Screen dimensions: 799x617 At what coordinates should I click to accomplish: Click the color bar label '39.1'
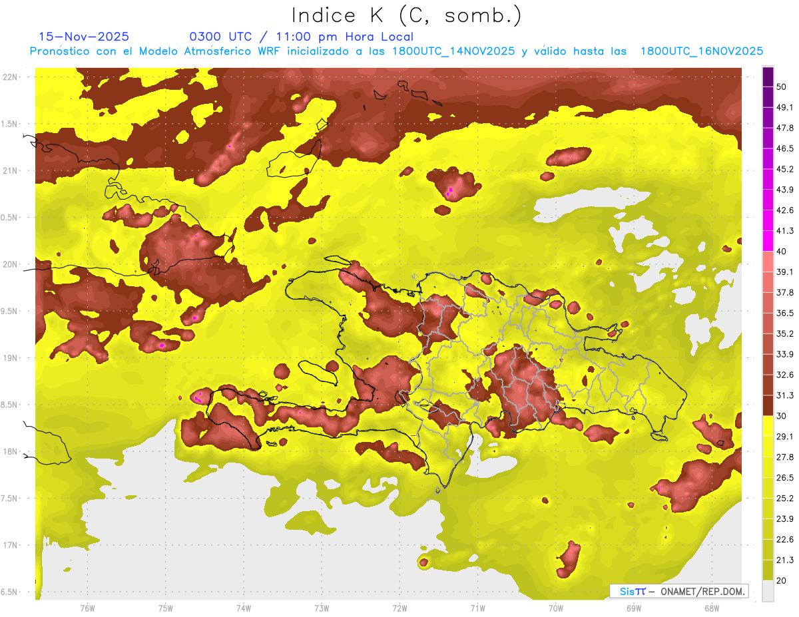pyautogui.click(x=784, y=272)
